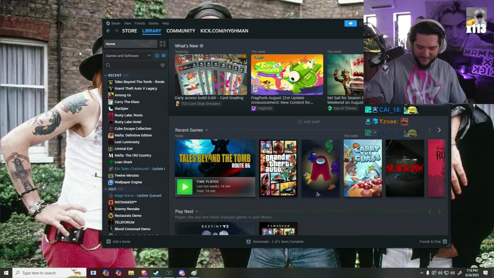Open the View menu

(x=127, y=24)
